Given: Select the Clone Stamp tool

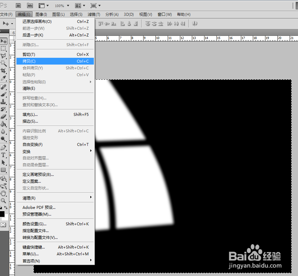Looking at the screenshot, I should (x=4, y=102).
